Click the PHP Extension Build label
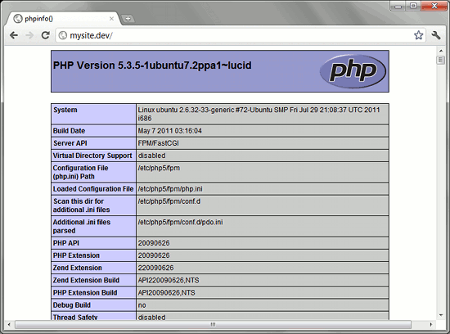450x334 pixels. coord(85,292)
